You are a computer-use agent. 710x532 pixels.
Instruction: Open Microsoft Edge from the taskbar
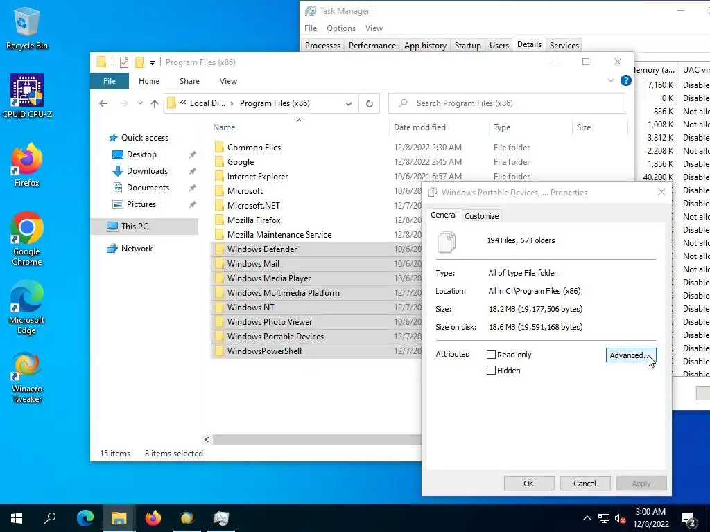click(85, 518)
